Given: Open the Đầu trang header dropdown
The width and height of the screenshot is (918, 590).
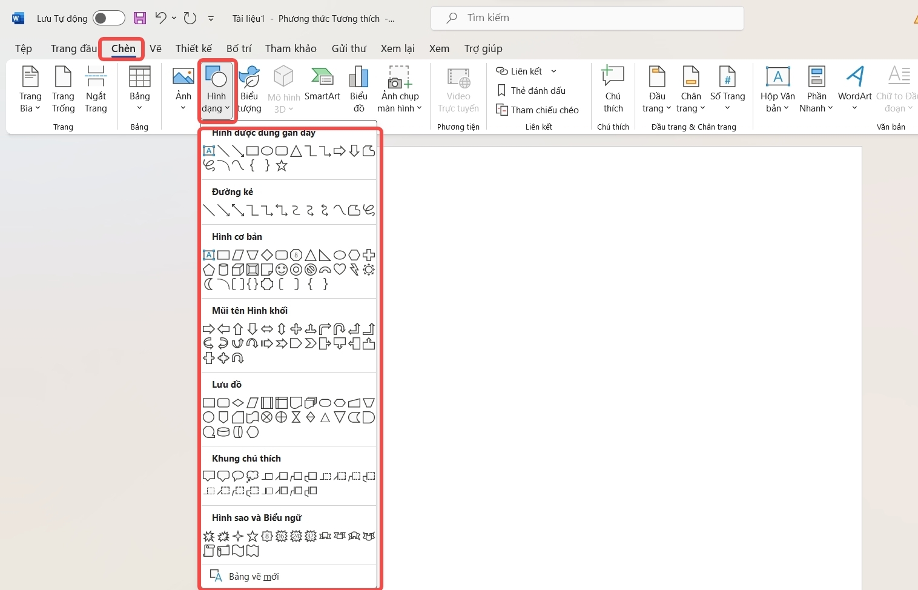Looking at the screenshot, I should pos(657,91).
